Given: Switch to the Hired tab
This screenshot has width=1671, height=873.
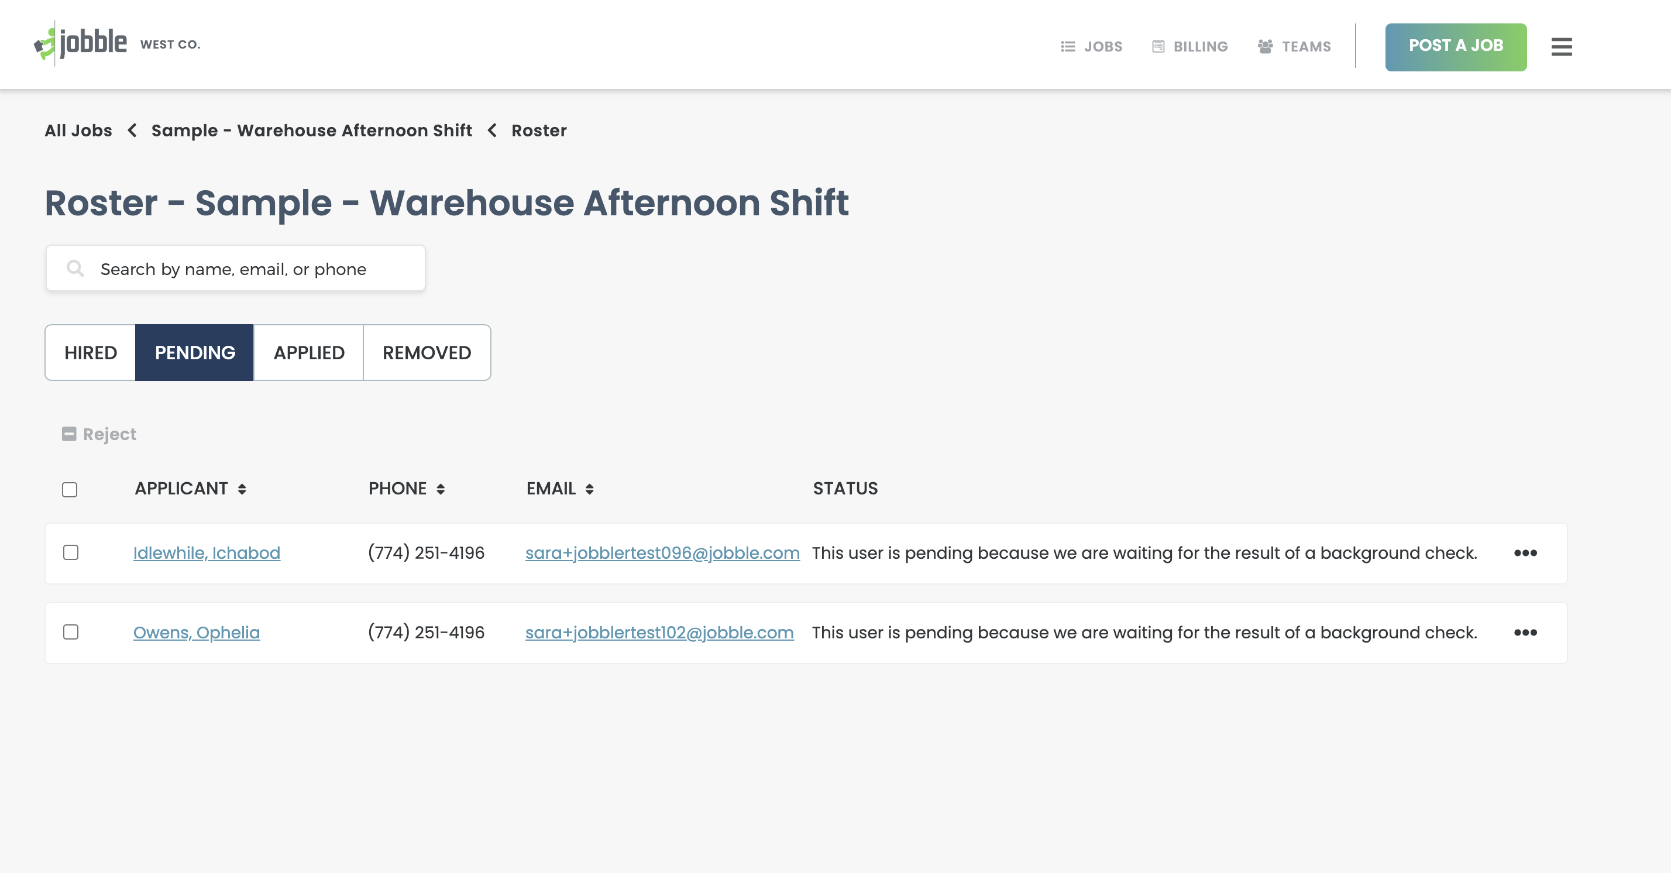Looking at the screenshot, I should point(90,353).
